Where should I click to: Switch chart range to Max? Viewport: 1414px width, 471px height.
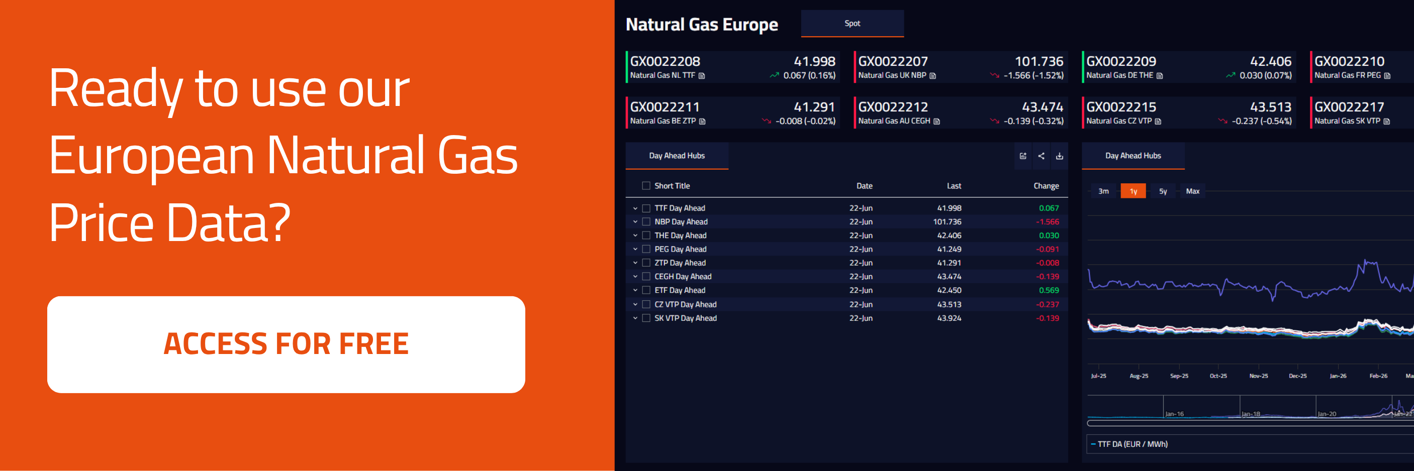(1192, 191)
